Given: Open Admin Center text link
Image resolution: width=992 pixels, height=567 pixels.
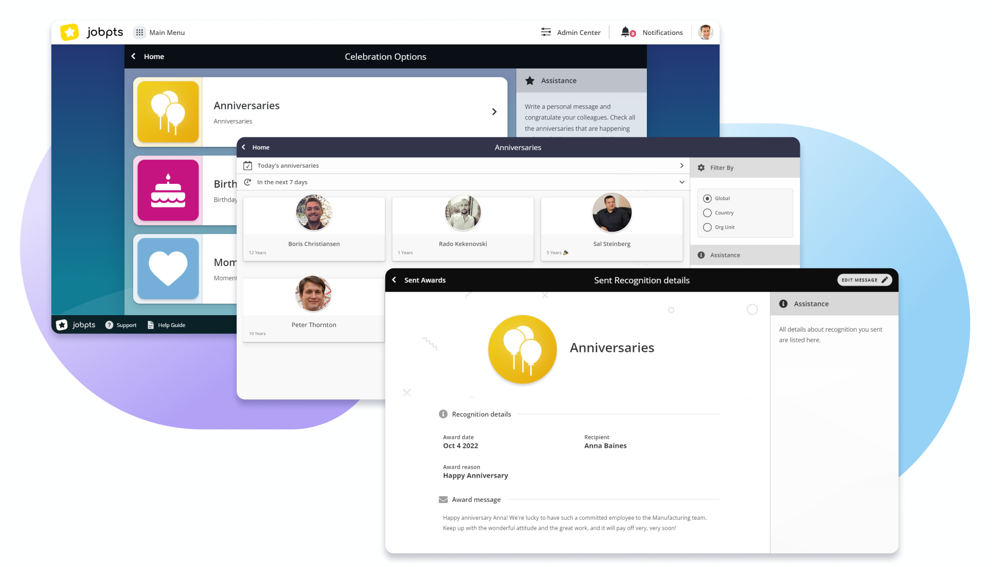Looking at the screenshot, I should click(x=579, y=33).
